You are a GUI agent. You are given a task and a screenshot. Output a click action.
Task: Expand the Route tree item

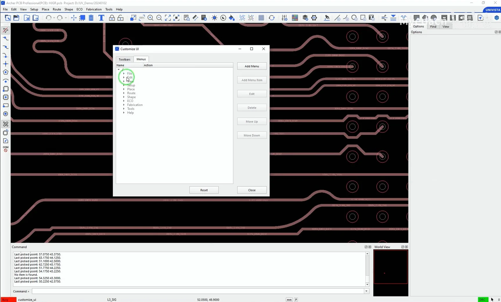coord(124,93)
